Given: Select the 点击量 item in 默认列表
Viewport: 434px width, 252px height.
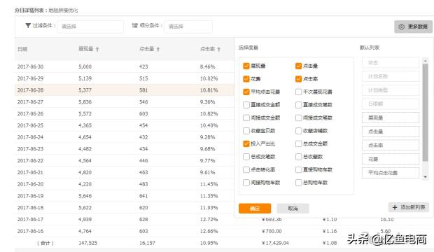Looking at the screenshot, I should [391, 132].
